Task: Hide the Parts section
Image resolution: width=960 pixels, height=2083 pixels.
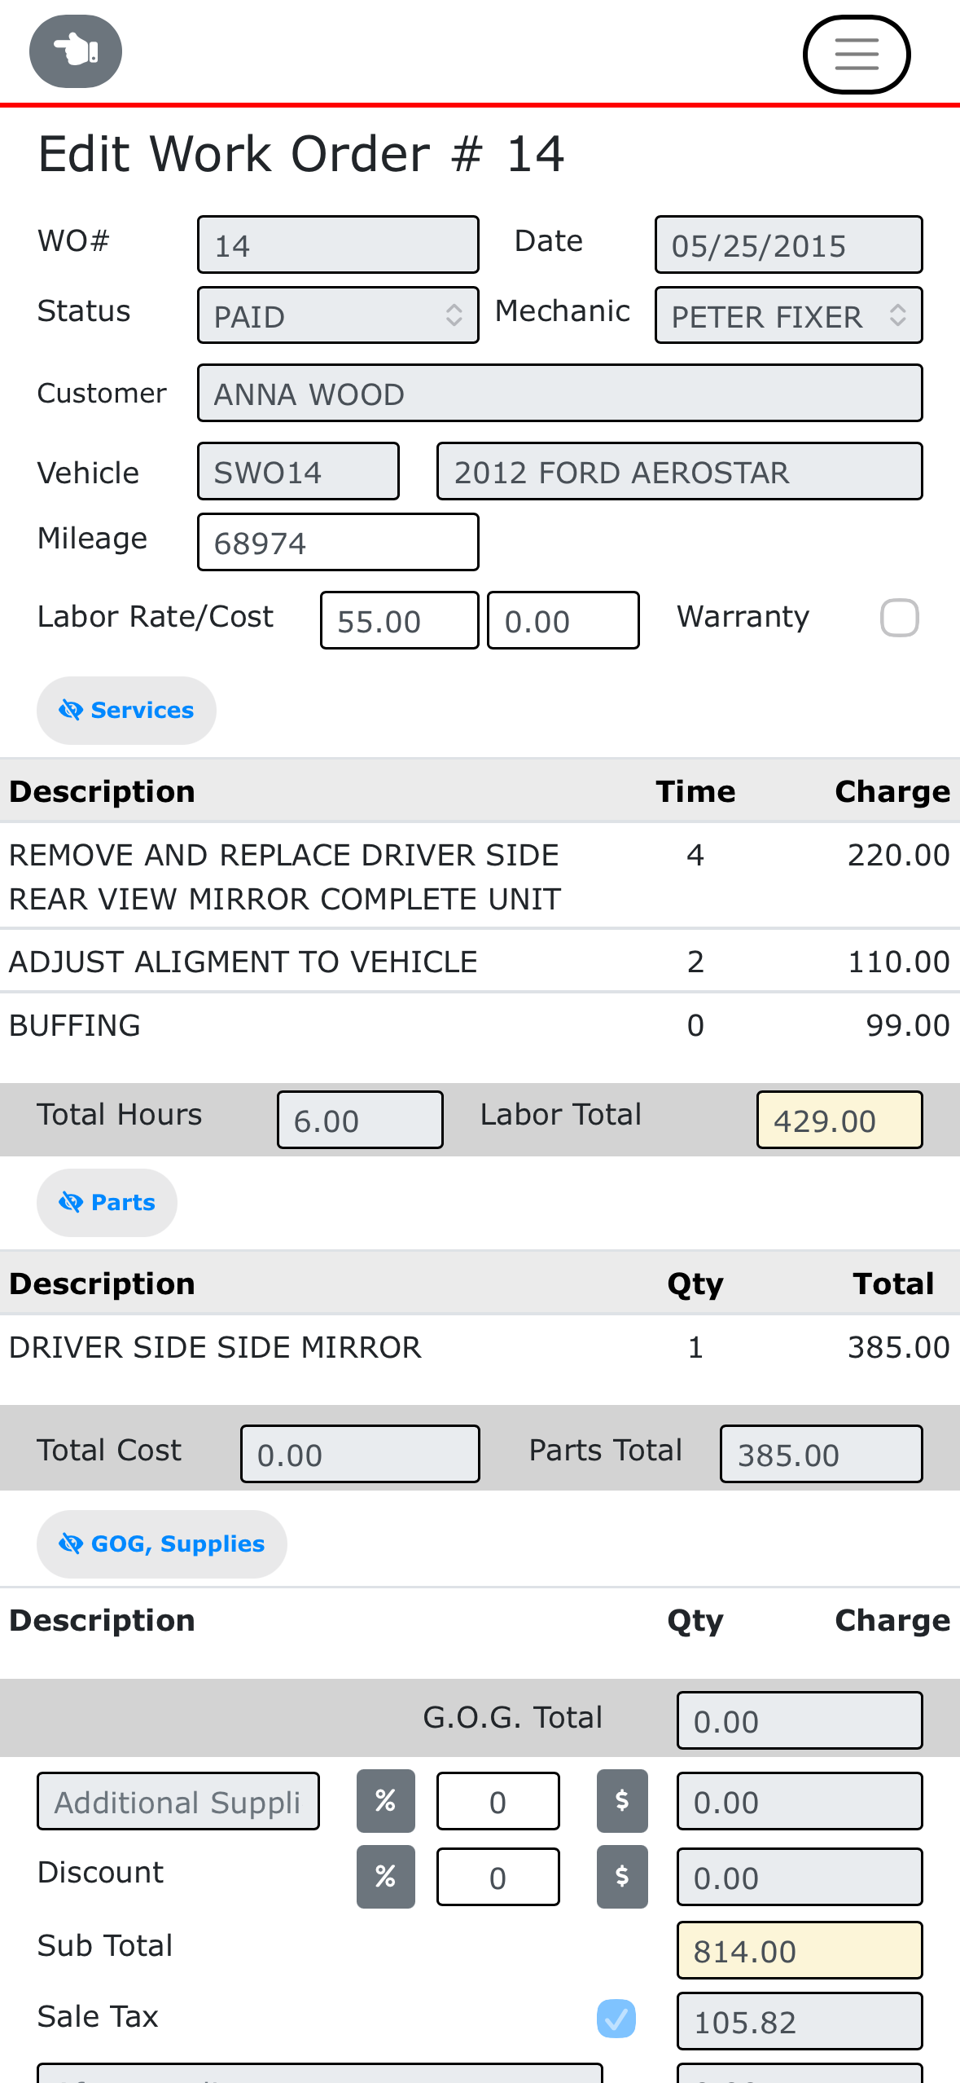Action: pos(107,1202)
